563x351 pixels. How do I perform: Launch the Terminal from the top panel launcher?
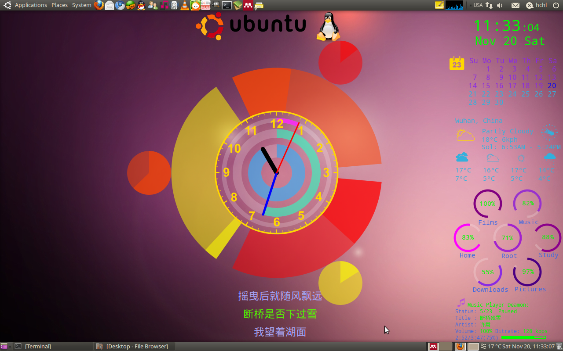click(227, 5)
